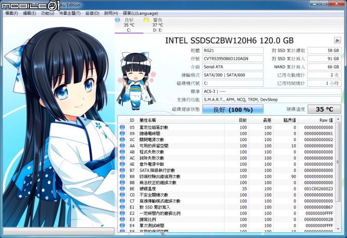Click status icon for attribute B8 row
The width and height of the screenshot is (347, 238).
pos(122,176)
